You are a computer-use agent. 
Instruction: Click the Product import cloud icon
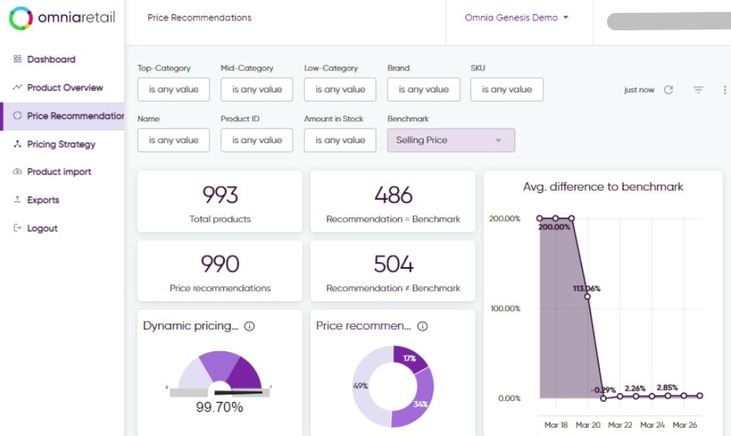point(17,171)
